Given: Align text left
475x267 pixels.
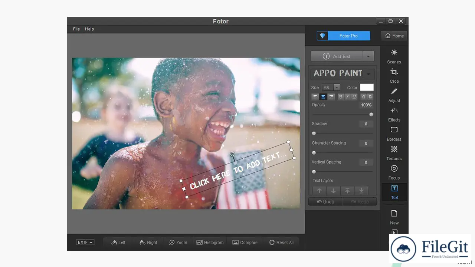Looking at the screenshot, I should click(315, 97).
